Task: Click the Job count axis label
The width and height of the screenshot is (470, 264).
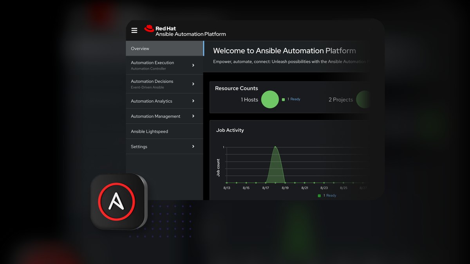Action: (x=219, y=168)
